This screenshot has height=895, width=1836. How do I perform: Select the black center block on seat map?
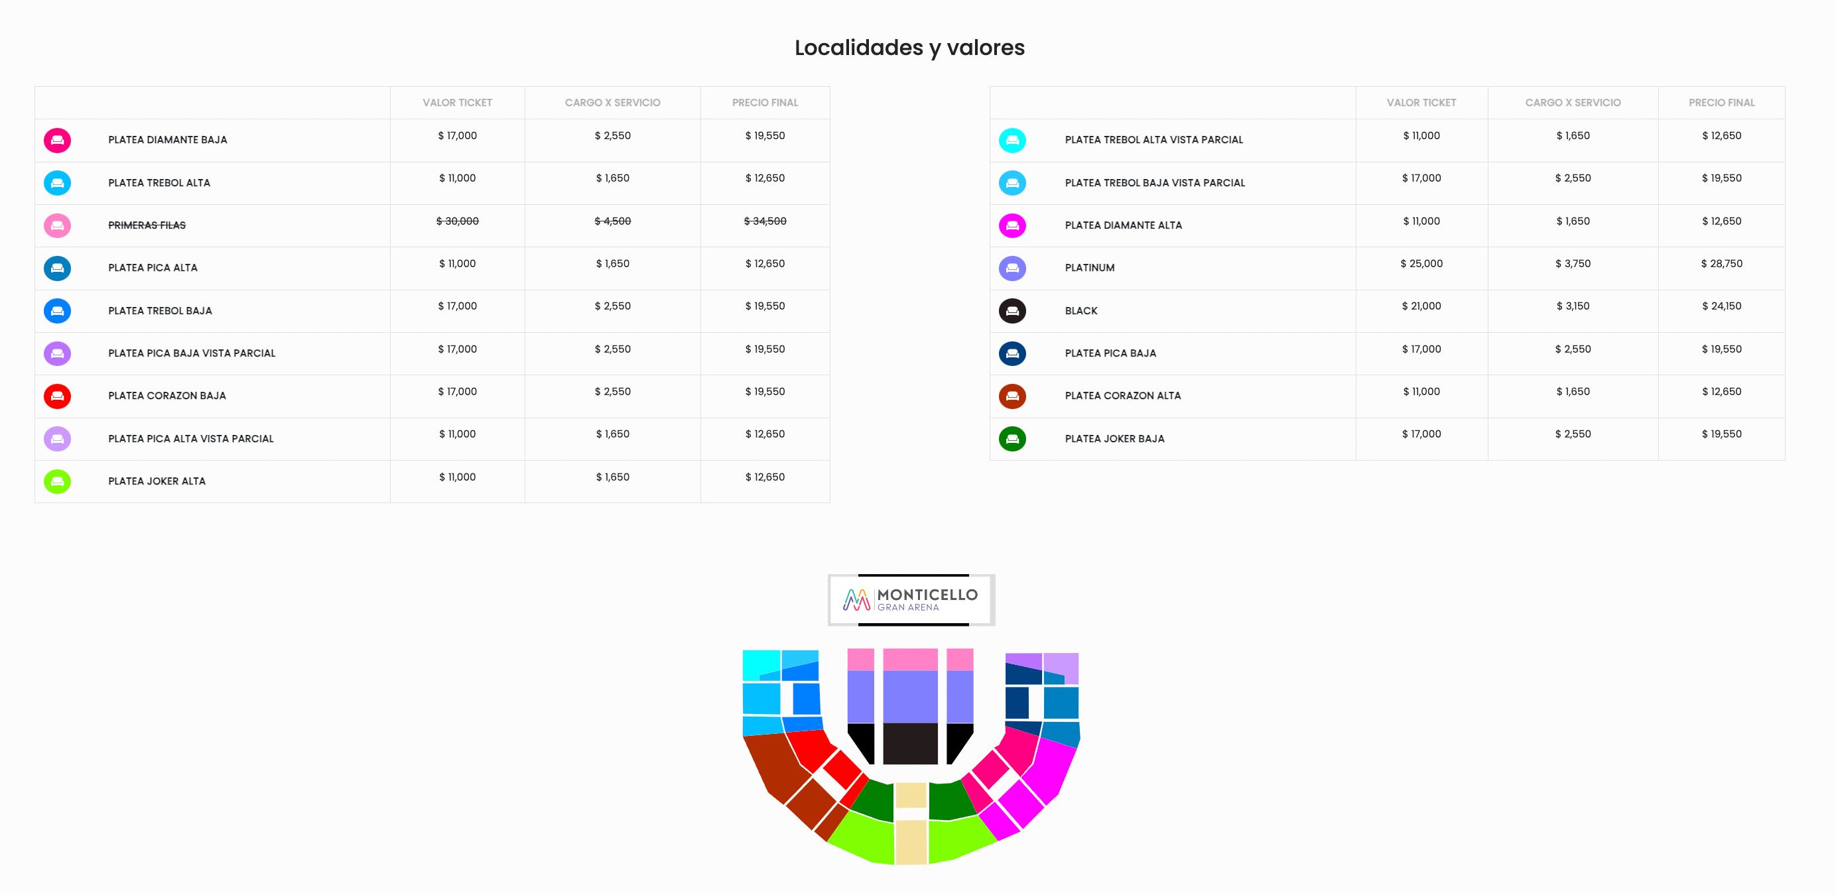pos(910,743)
